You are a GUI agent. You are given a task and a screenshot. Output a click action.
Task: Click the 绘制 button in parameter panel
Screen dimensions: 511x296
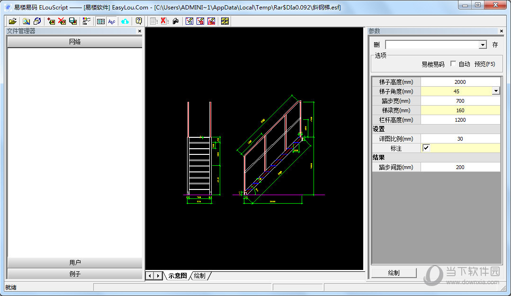point(394,273)
